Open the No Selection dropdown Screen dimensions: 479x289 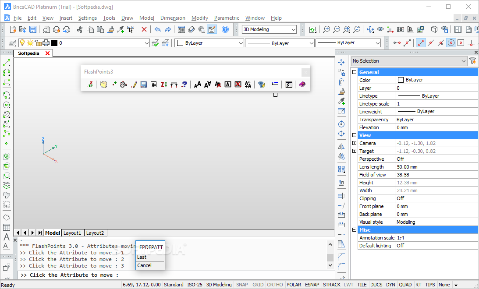tap(409, 61)
